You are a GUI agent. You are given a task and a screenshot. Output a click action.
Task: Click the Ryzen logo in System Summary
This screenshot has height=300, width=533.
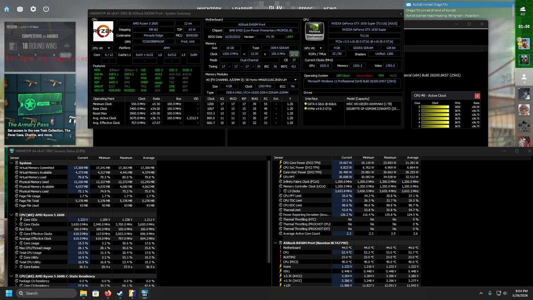click(x=103, y=31)
